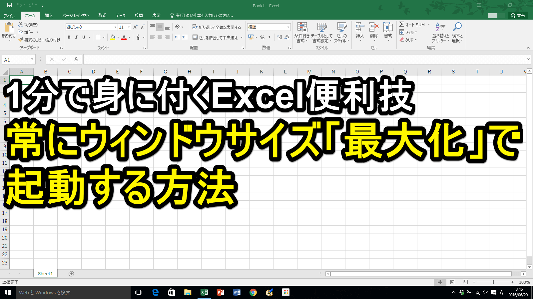Select middle vertical align icon
Image resolution: width=533 pixels, height=299 pixels.
(160, 27)
